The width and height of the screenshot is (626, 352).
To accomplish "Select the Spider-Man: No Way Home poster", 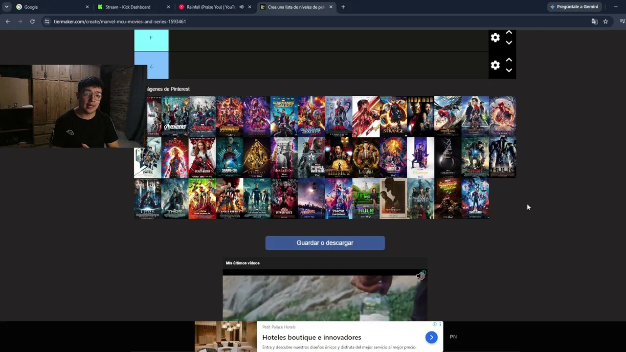I will [502, 116].
